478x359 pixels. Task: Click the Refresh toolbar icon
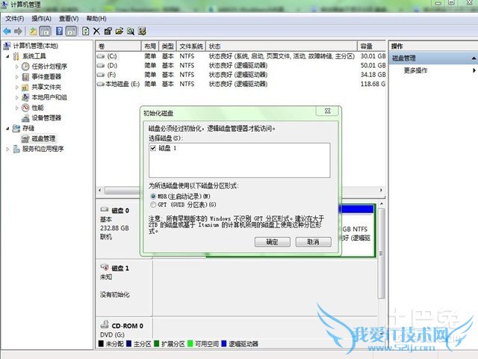[86, 31]
